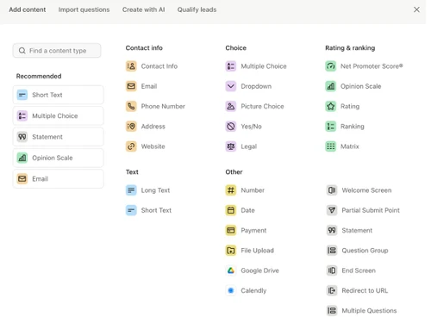Open the Add content tab
Screen dimensions: 431x323
click(28, 9)
